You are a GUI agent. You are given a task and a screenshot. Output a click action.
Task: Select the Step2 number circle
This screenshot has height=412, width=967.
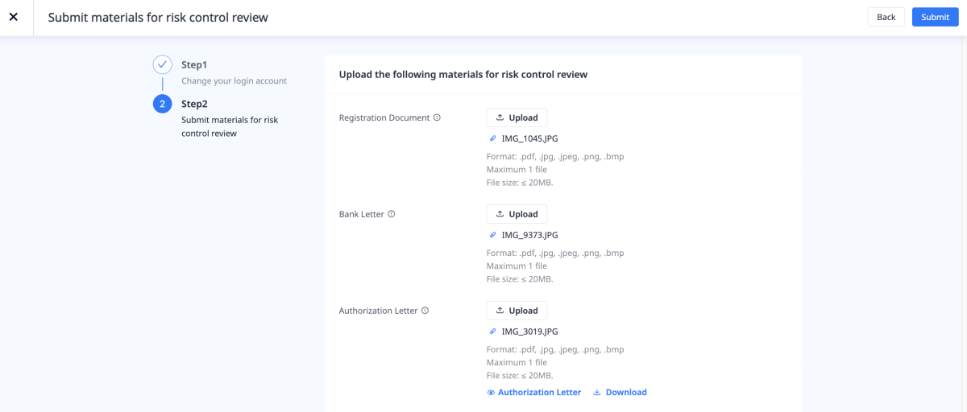[163, 104]
